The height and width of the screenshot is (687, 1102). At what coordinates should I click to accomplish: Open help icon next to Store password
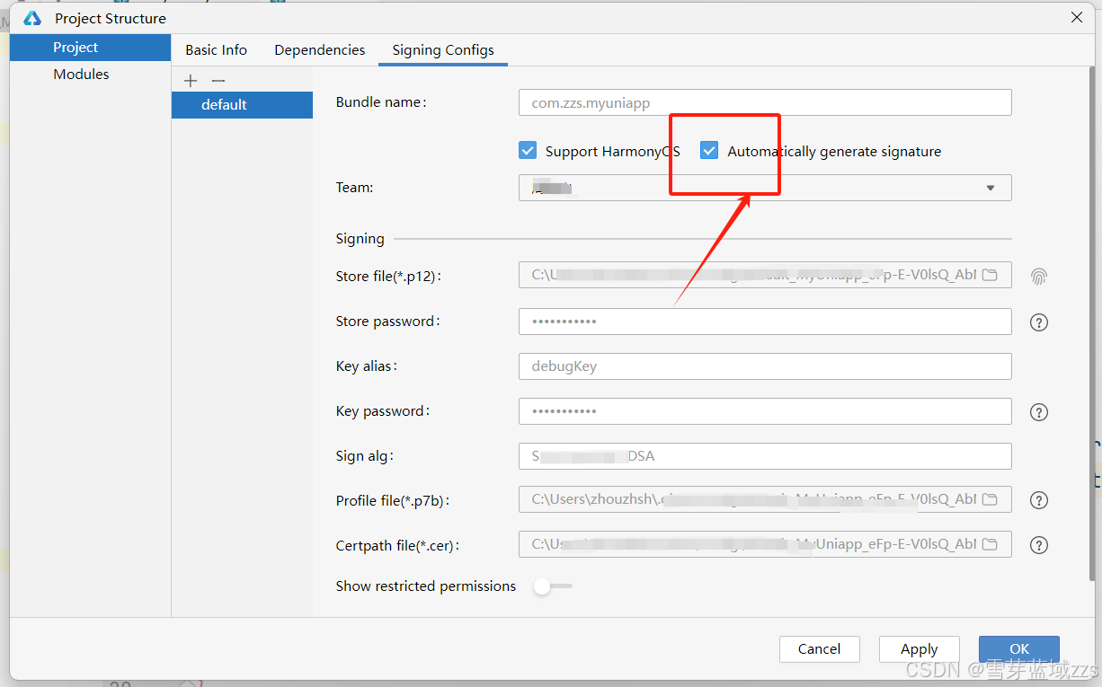click(1039, 322)
